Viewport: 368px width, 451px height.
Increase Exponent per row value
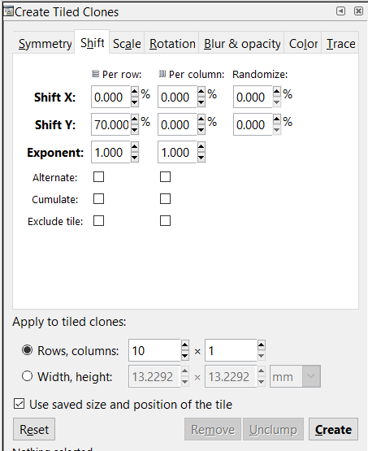135,147
